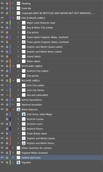Select the 'Scale Bar' layer name

[26, 8]
